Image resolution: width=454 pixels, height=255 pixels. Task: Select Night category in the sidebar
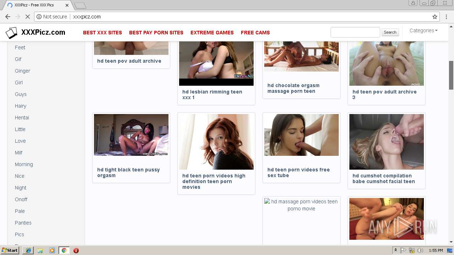click(21, 188)
